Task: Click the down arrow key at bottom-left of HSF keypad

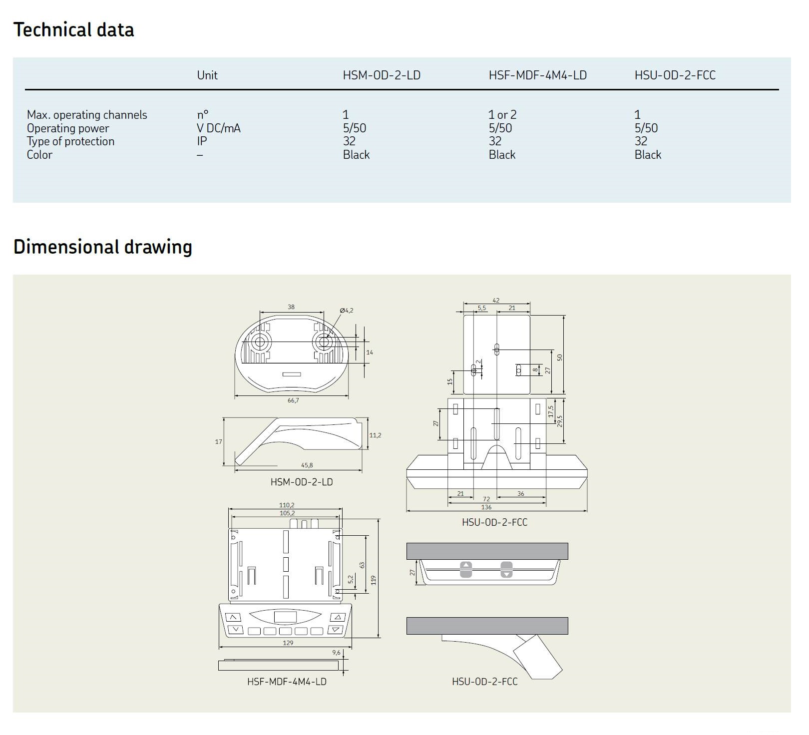Action: pyautogui.click(x=235, y=630)
